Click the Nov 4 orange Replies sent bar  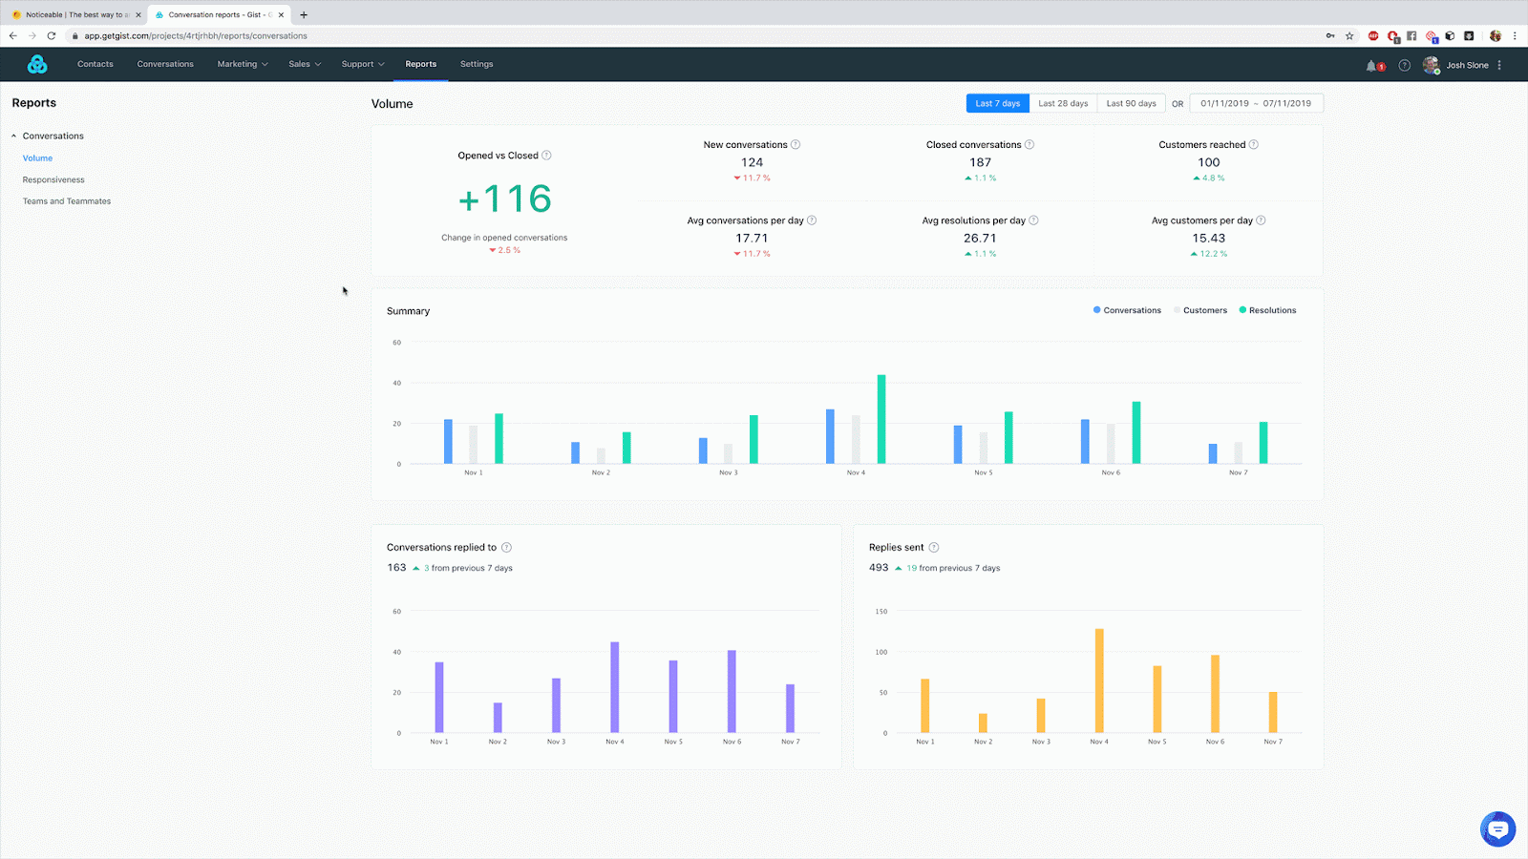(1099, 681)
